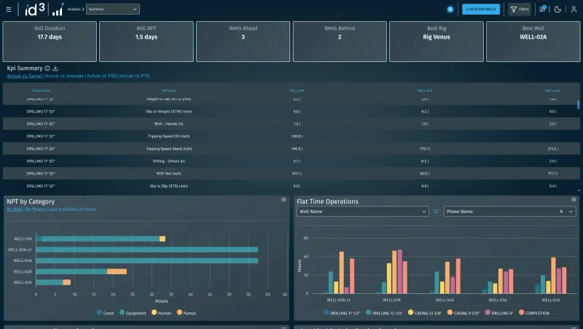Click the Slip to Weight (STW) row
Screen dimensions: 583x329
(x=291, y=112)
